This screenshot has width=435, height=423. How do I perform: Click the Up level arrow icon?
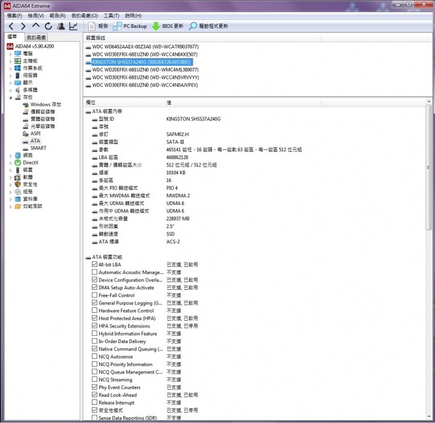(x=36, y=25)
